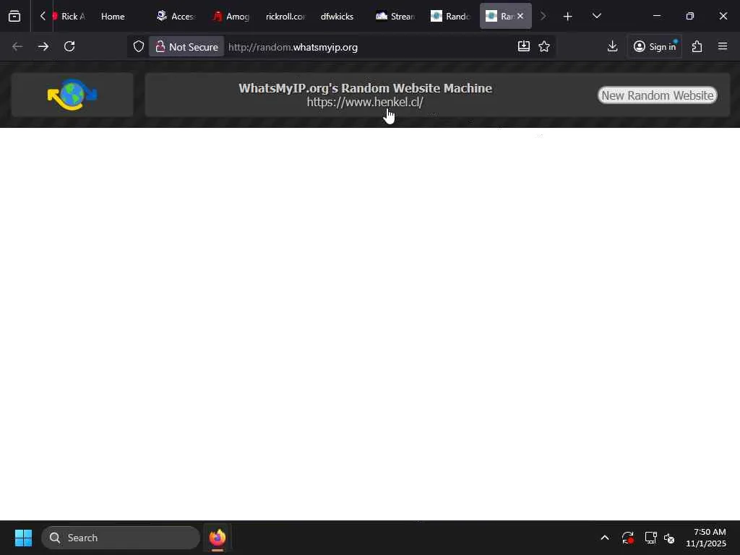740x555 pixels.
Task: Open tracking protection shield icon
Action: coord(138,47)
